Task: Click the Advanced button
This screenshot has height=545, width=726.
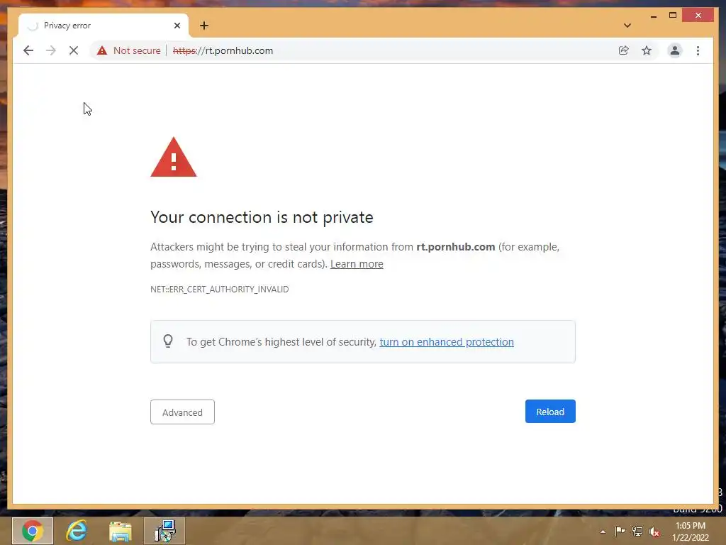Action: tap(182, 412)
